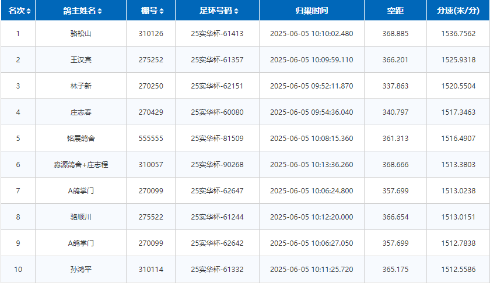Select ring number 25实华杯-62642
The image size is (490, 283).
pos(217,243)
